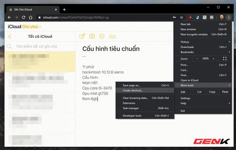Select the highlighted first note in list
236x150 pixels.
click(40, 62)
